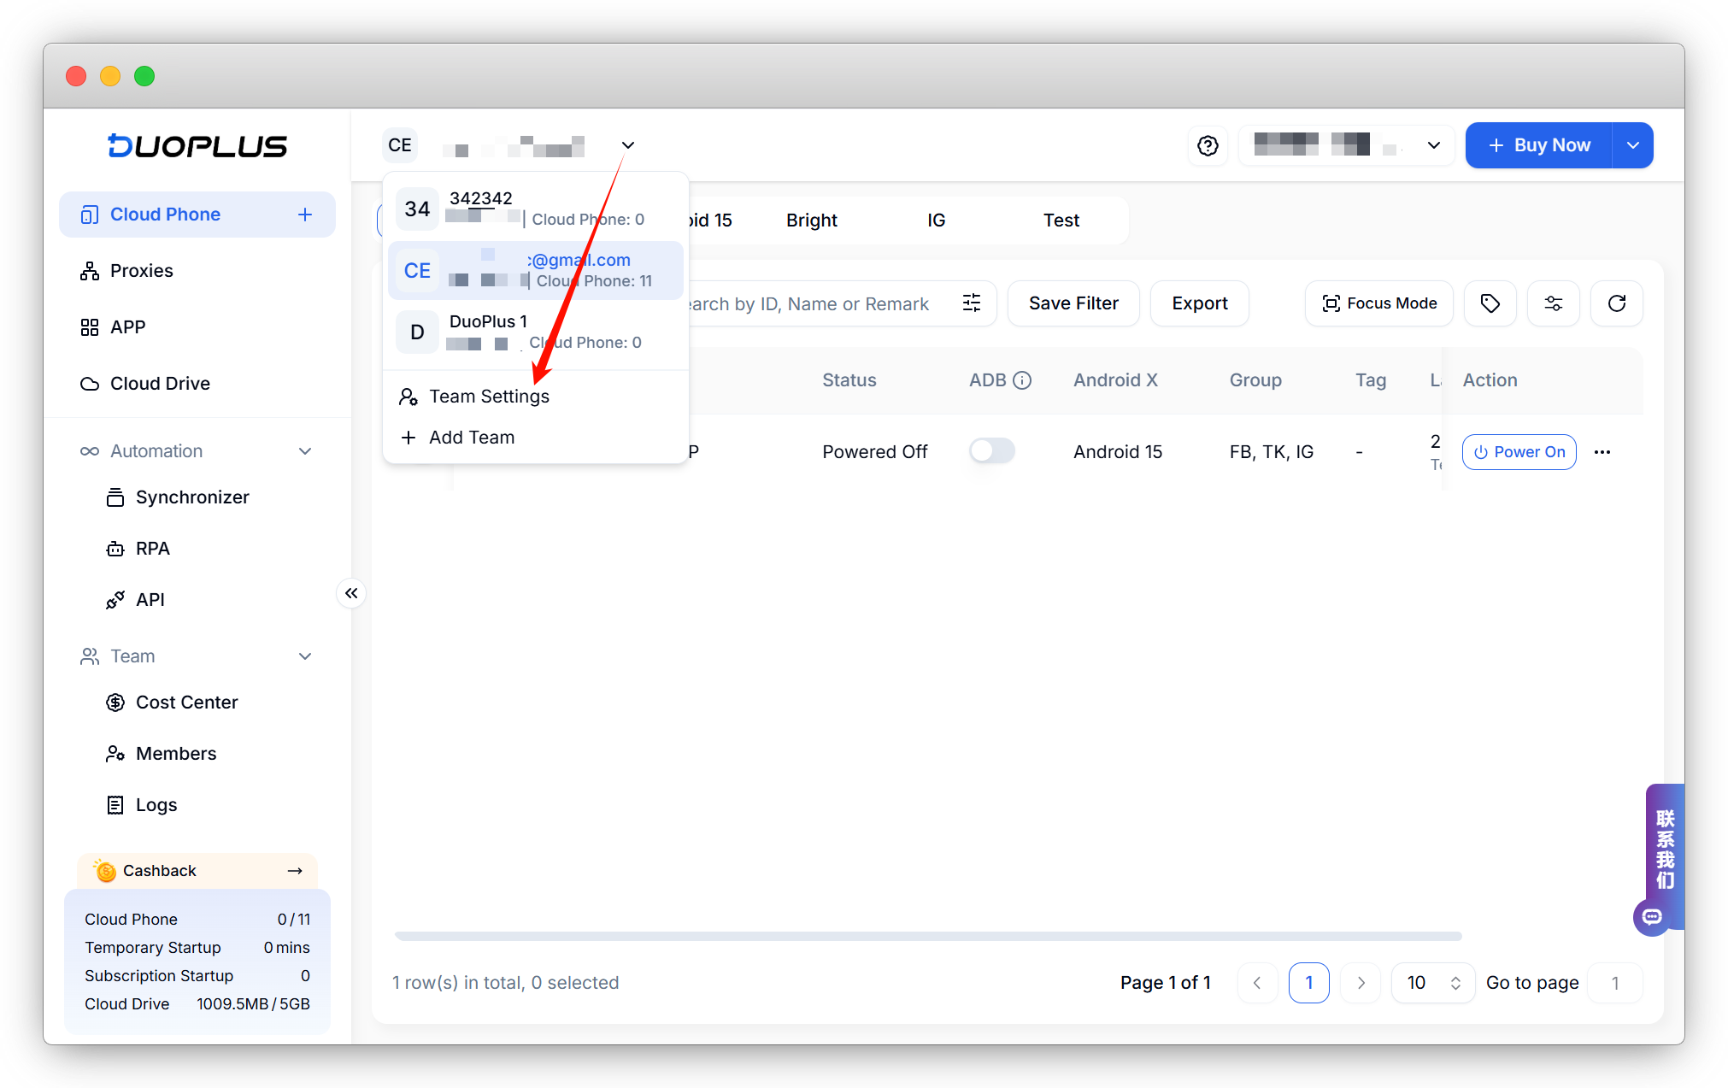
Task: Click the search filter options icon
Action: (x=972, y=303)
